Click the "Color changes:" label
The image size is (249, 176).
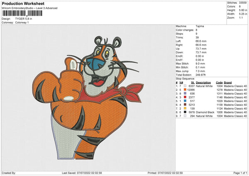coord(185,30)
